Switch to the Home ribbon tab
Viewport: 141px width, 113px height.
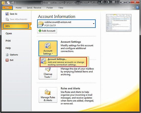click(x=18, y=8)
